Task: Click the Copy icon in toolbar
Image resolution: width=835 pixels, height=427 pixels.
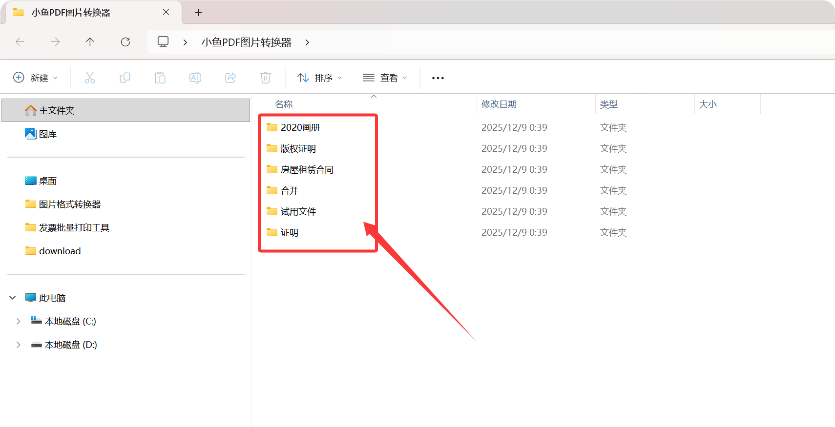Action: click(125, 78)
